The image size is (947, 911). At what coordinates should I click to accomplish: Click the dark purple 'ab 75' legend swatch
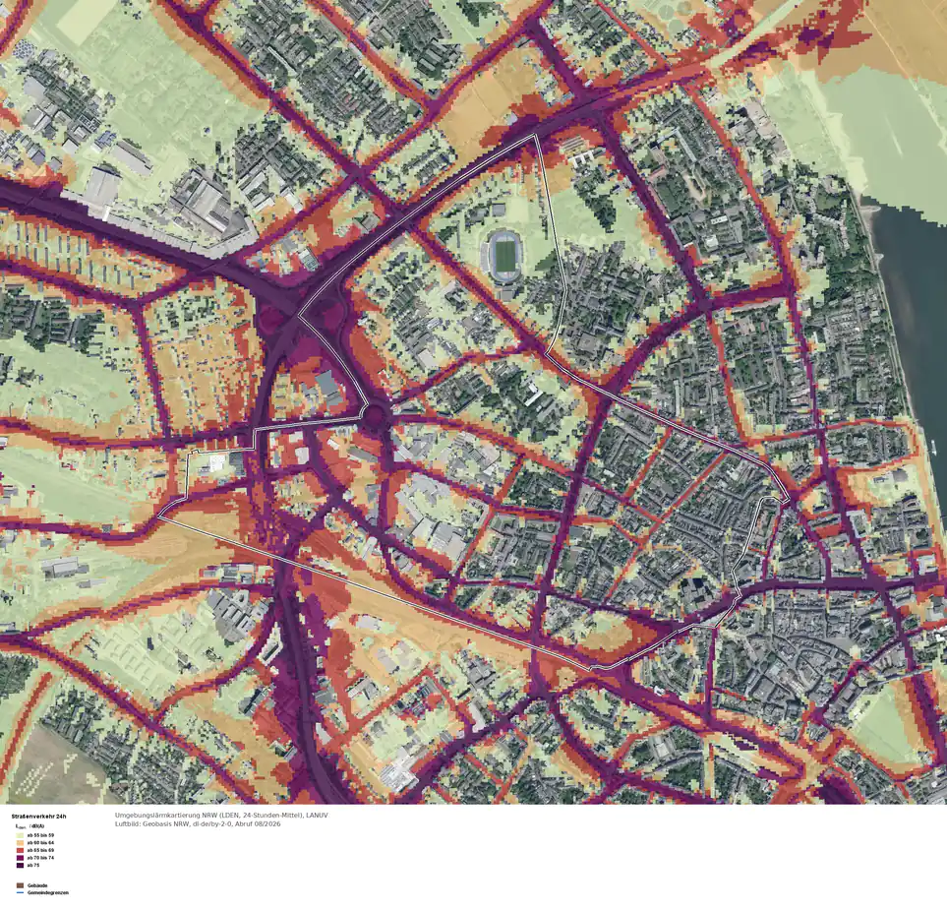point(20,865)
